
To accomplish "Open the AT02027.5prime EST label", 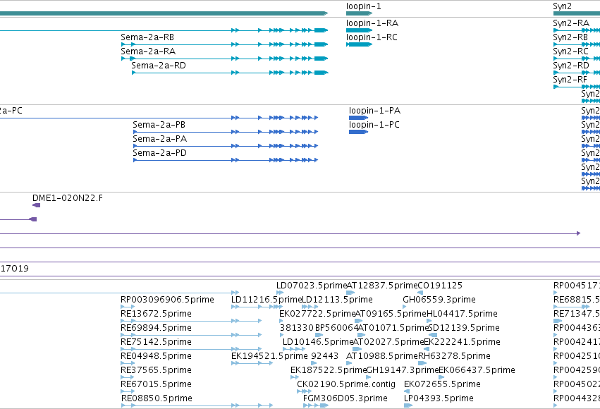I will pyautogui.click(x=388, y=343).
